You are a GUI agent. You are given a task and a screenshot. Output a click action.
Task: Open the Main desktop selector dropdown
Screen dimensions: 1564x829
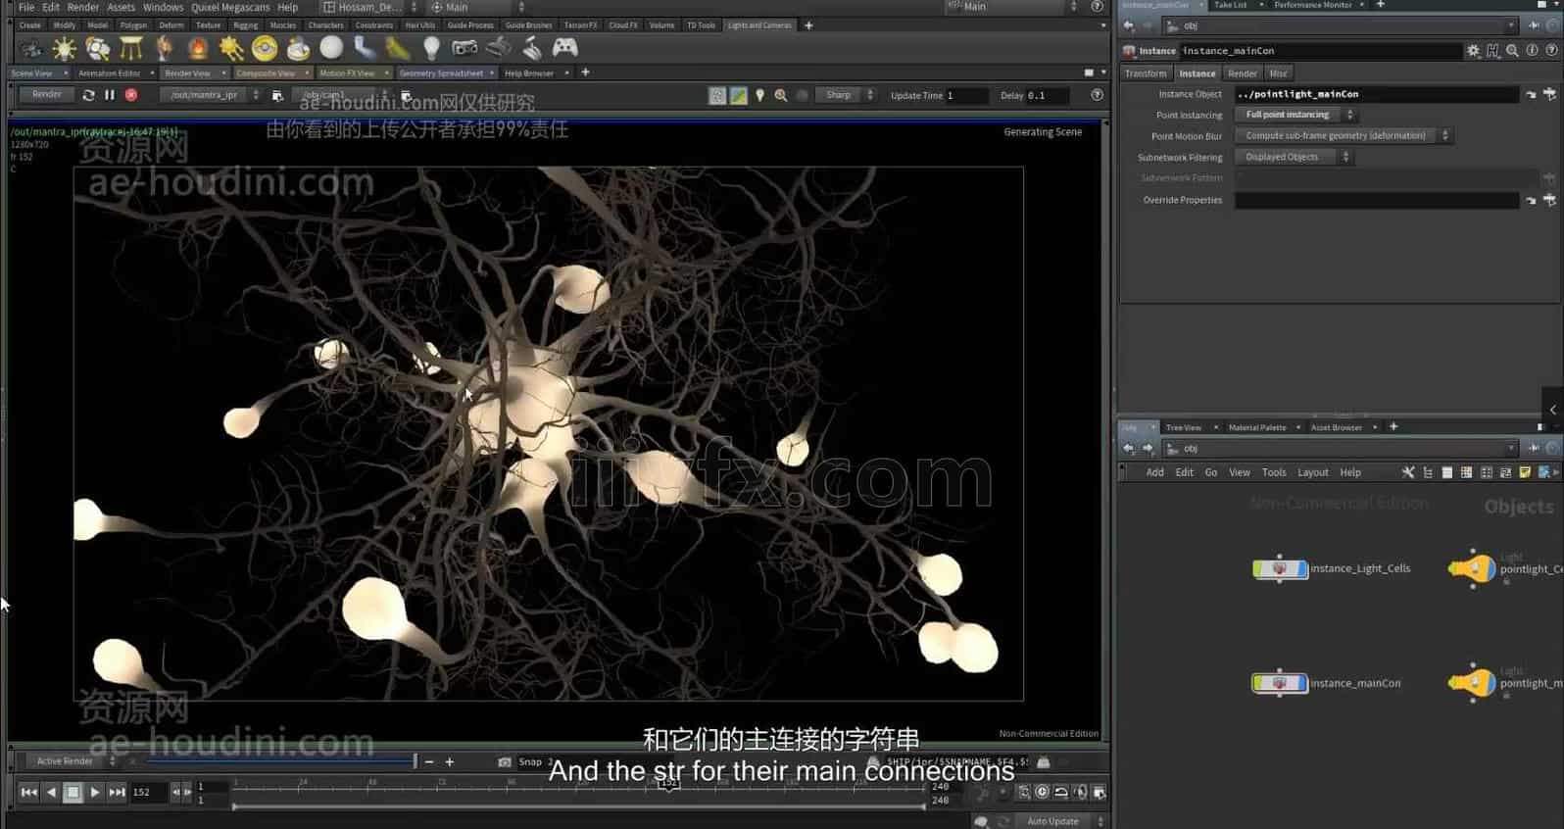[x=478, y=7]
